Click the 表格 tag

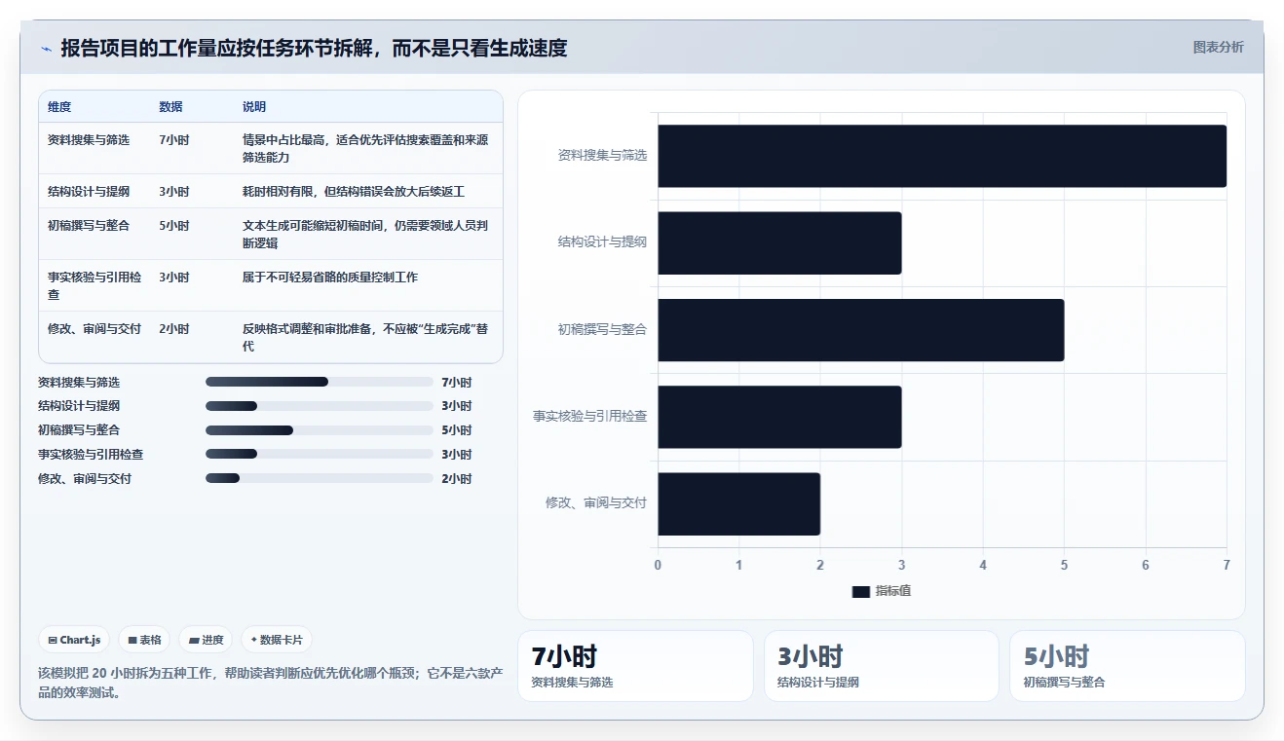(x=145, y=640)
